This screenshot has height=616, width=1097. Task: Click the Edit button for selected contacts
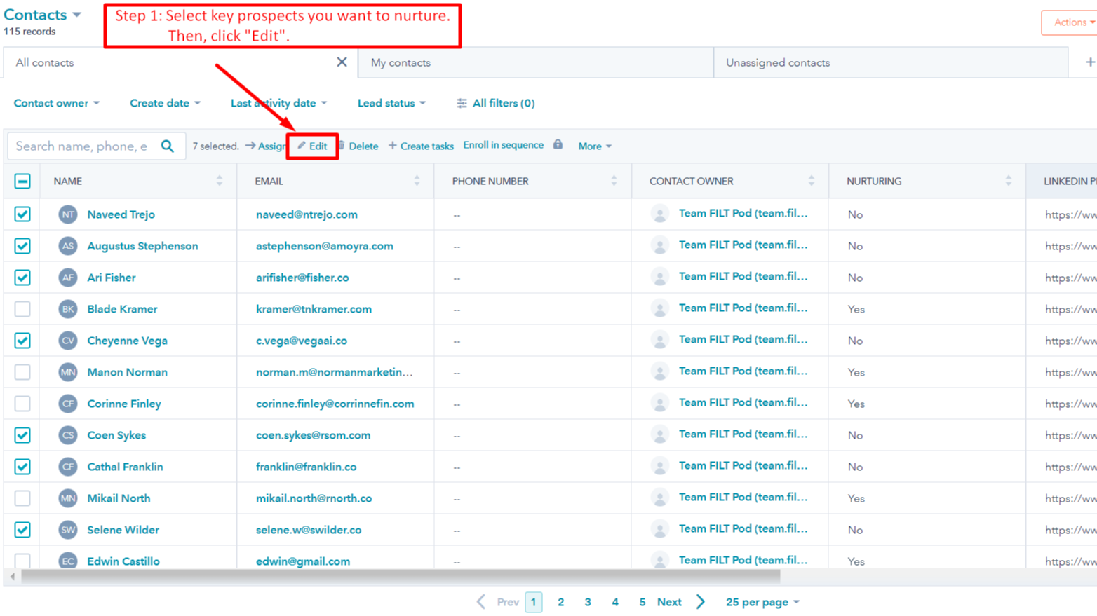coord(312,146)
